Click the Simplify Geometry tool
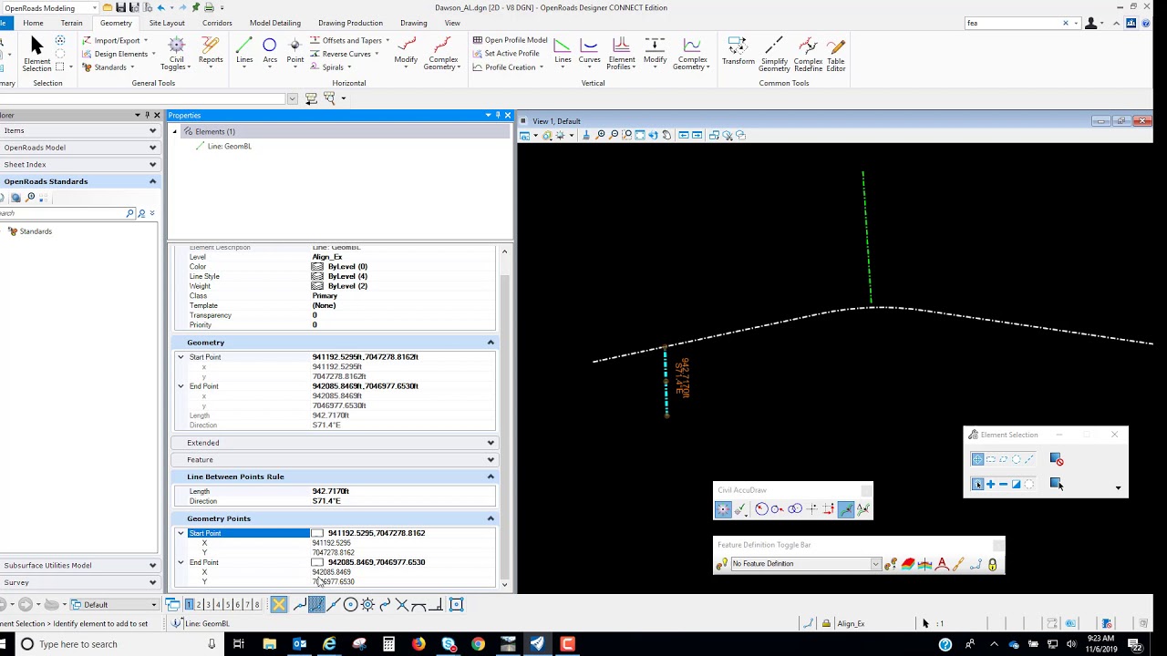Image resolution: width=1167 pixels, height=656 pixels. click(774, 54)
